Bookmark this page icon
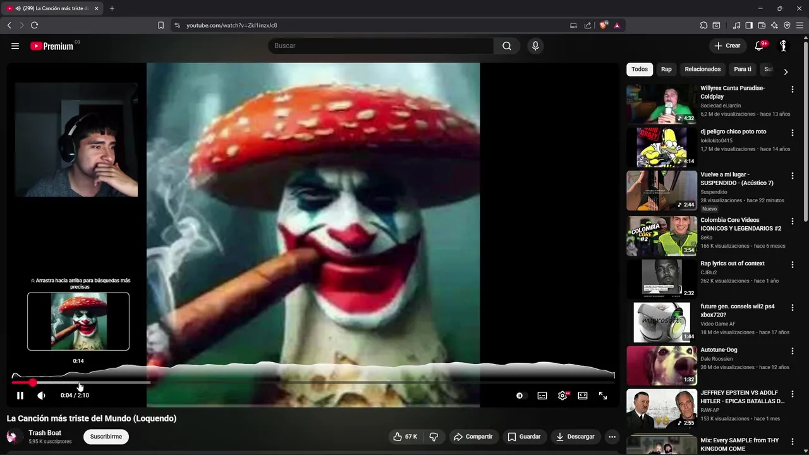The image size is (809, 455). 161,25
